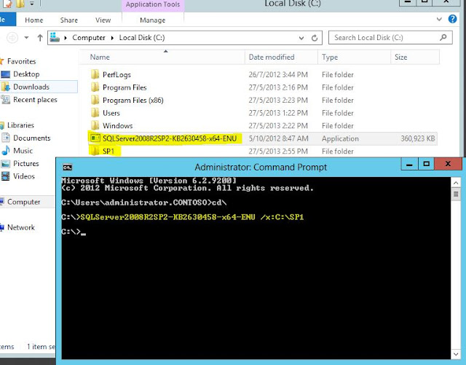Click the SP1 folder name
The height and width of the screenshot is (365, 466).
(108, 151)
